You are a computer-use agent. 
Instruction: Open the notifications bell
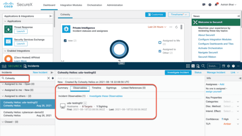216,5
